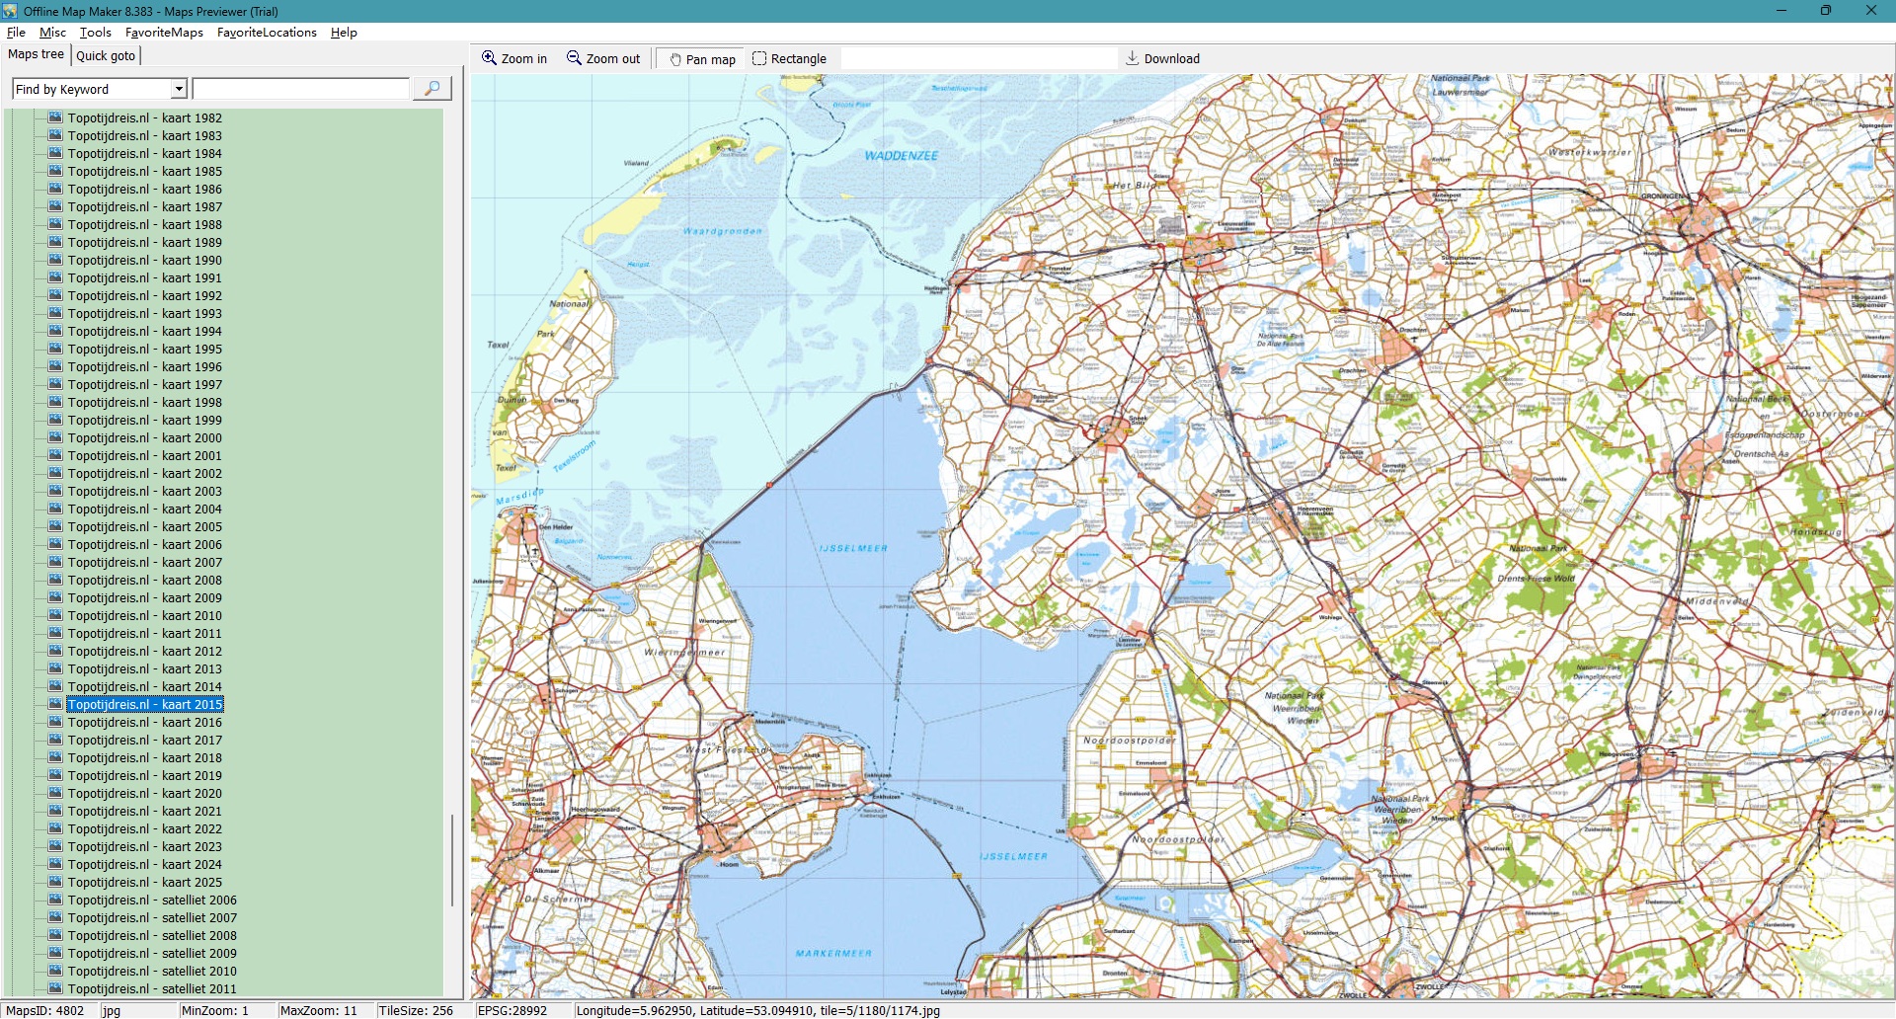Select the Pan map hand tool

click(675, 59)
